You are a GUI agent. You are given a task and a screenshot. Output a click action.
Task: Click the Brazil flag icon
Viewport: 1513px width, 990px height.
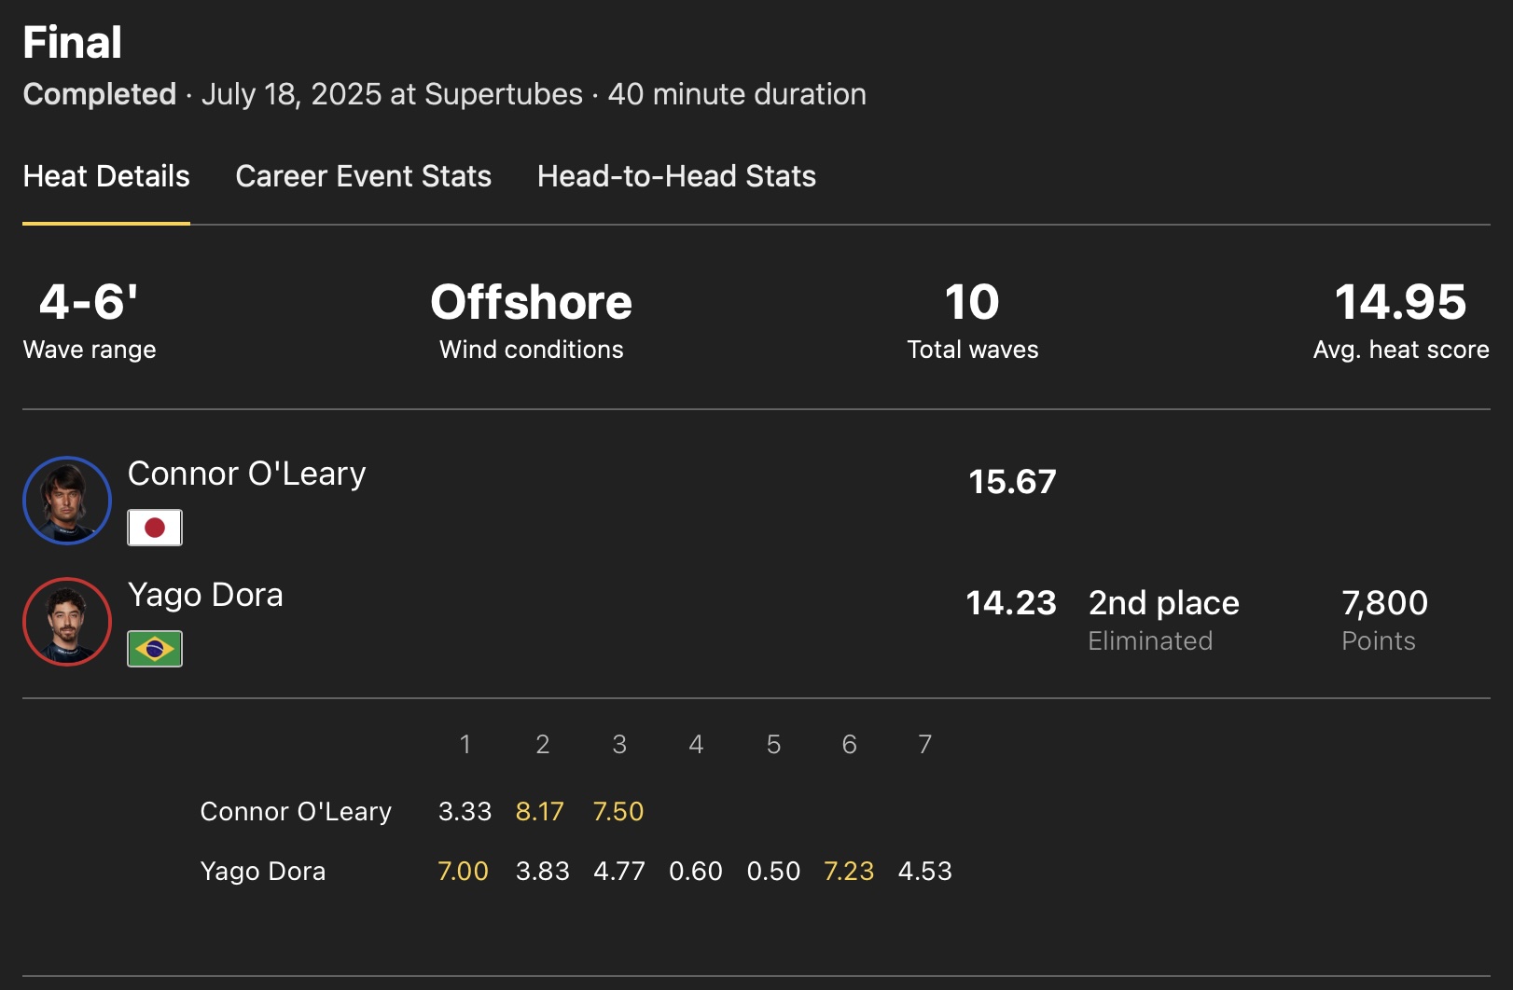pyautogui.click(x=155, y=649)
